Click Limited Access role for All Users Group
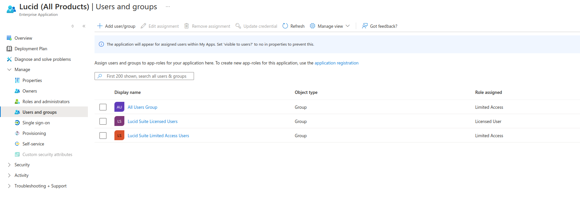The width and height of the screenshot is (580, 203). [x=489, y=107]
